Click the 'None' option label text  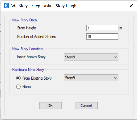pos(27,87)
